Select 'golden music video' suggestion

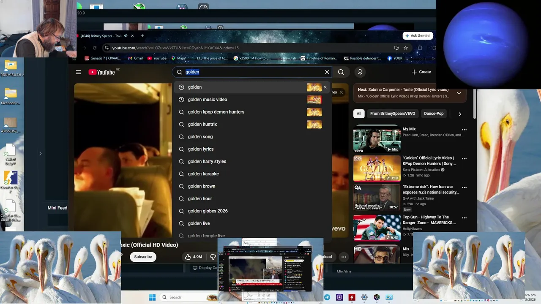(x=251, y=100)
